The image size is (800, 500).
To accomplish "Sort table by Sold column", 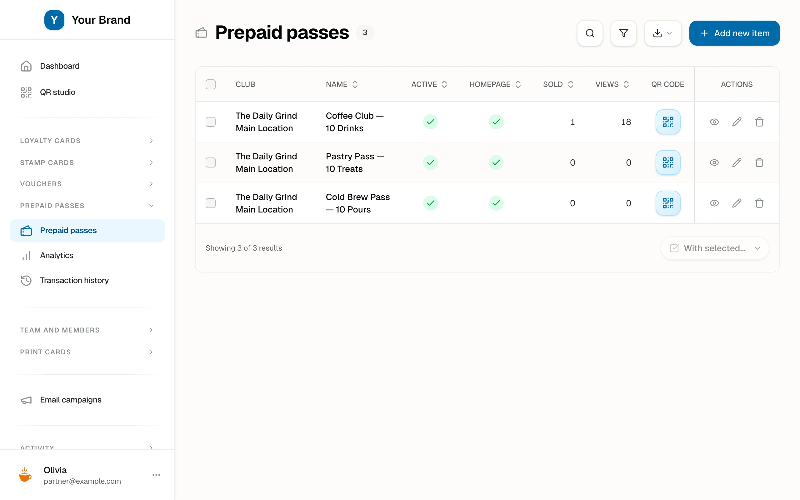I will point(558,84).
